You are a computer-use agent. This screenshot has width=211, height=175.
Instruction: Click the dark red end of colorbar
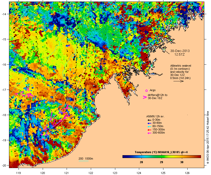199,156
